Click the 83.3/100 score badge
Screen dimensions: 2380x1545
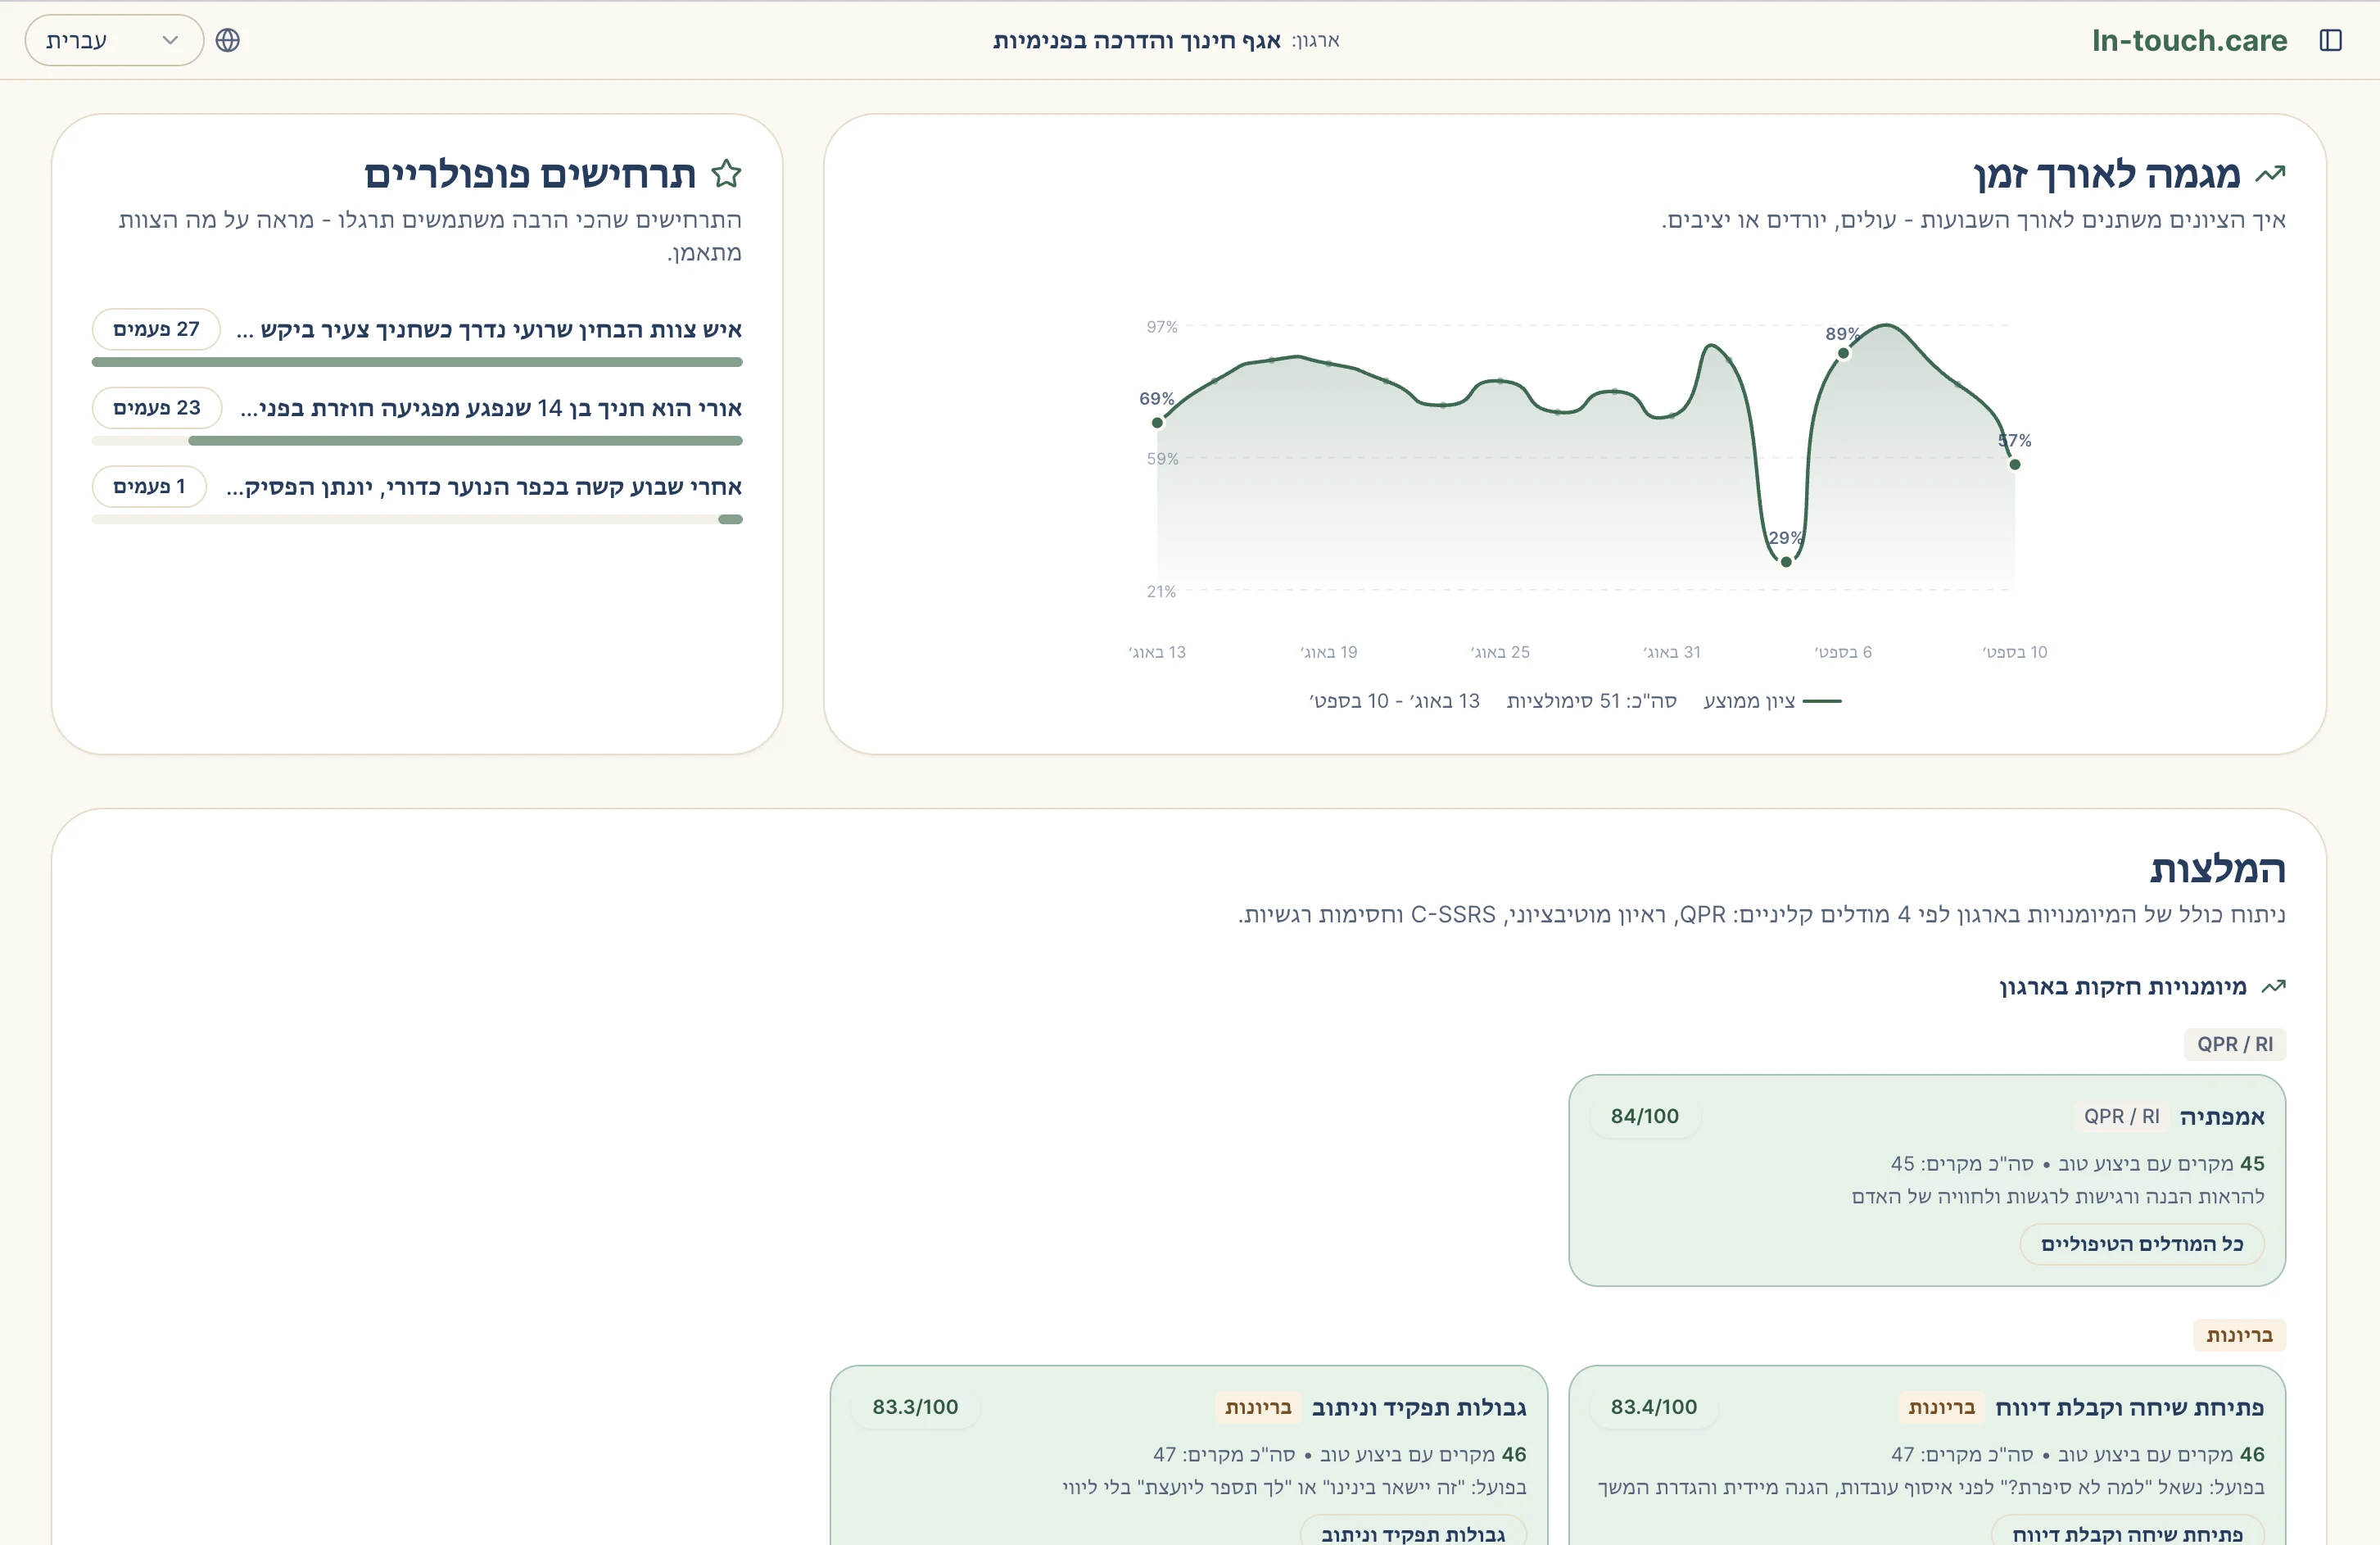[915, 1407]
